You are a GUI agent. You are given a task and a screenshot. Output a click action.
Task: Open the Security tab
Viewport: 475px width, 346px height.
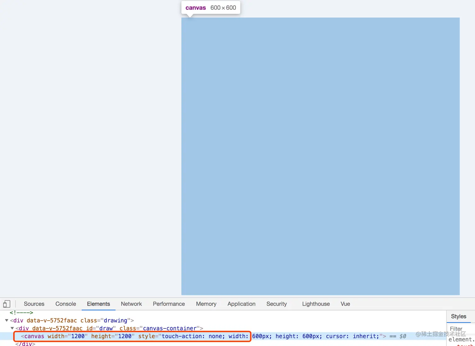[x=276, y=304]
